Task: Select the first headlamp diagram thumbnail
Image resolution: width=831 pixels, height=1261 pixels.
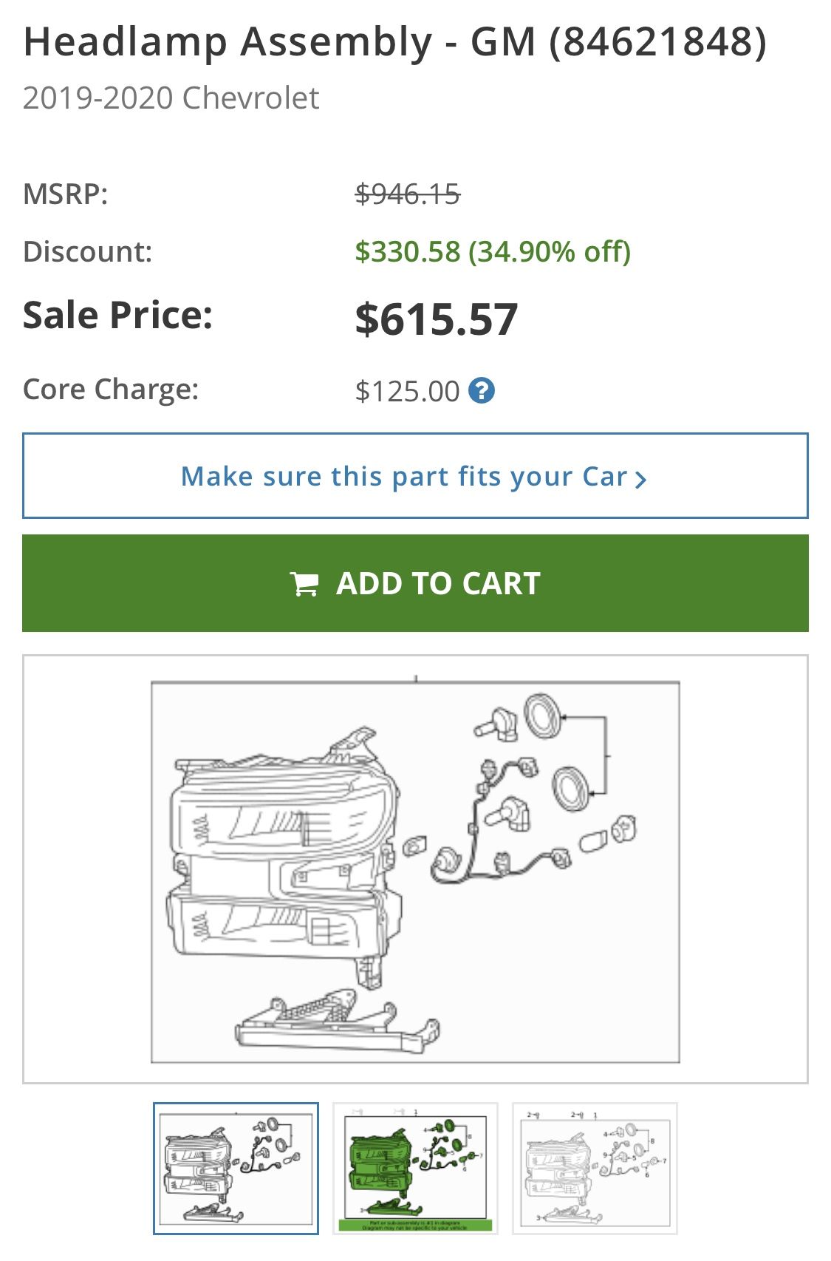Action: (236, 1166)
